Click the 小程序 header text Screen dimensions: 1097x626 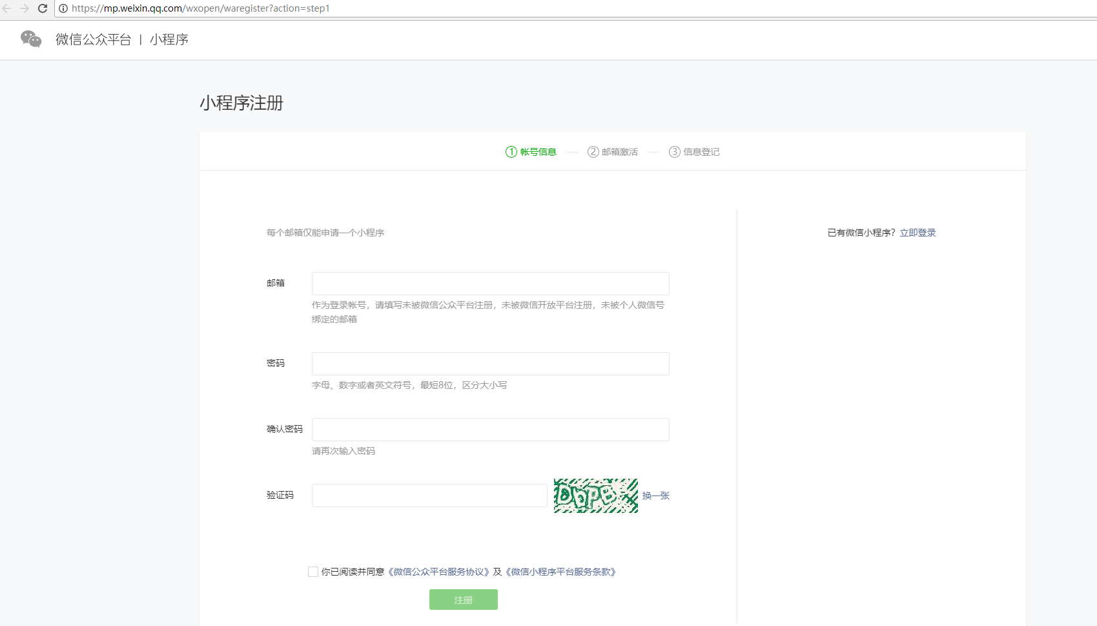coord(169,39)
